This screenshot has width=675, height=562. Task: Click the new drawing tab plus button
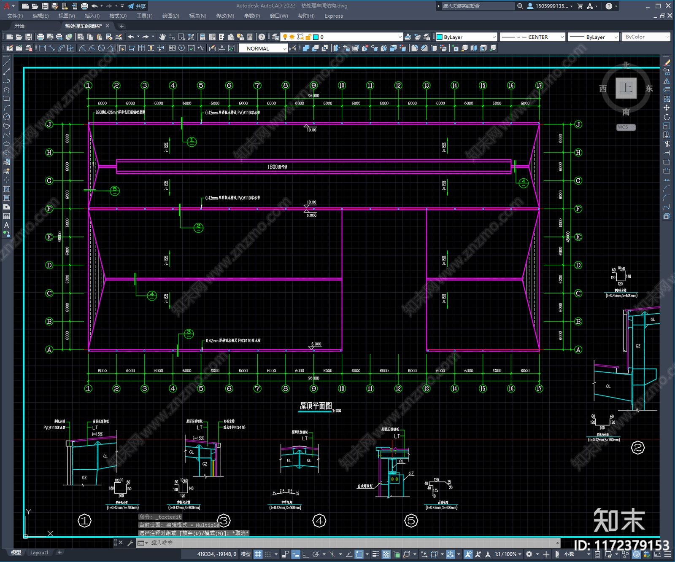[122, 26]
